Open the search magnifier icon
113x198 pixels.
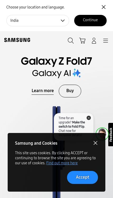coord(71,41)
